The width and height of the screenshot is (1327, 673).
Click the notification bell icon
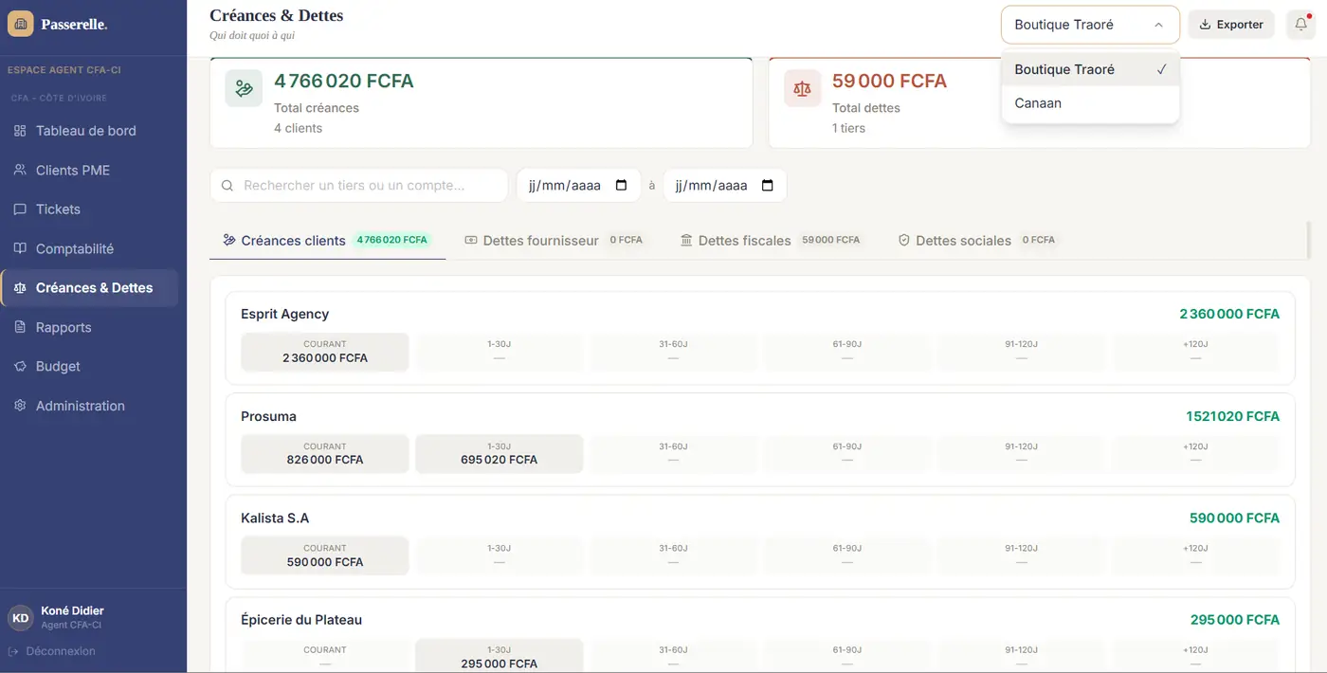click(1300, 25)
